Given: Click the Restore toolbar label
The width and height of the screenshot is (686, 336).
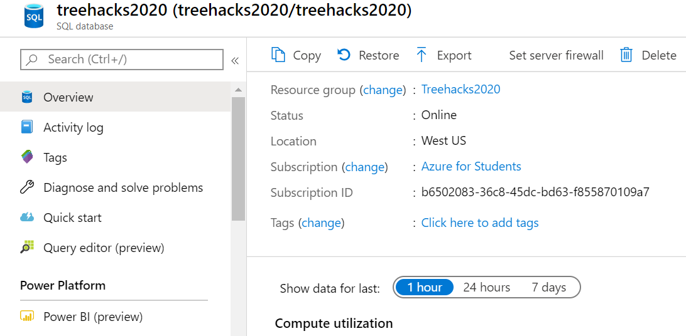Looking at the screenshot, I should coord(379,55).
